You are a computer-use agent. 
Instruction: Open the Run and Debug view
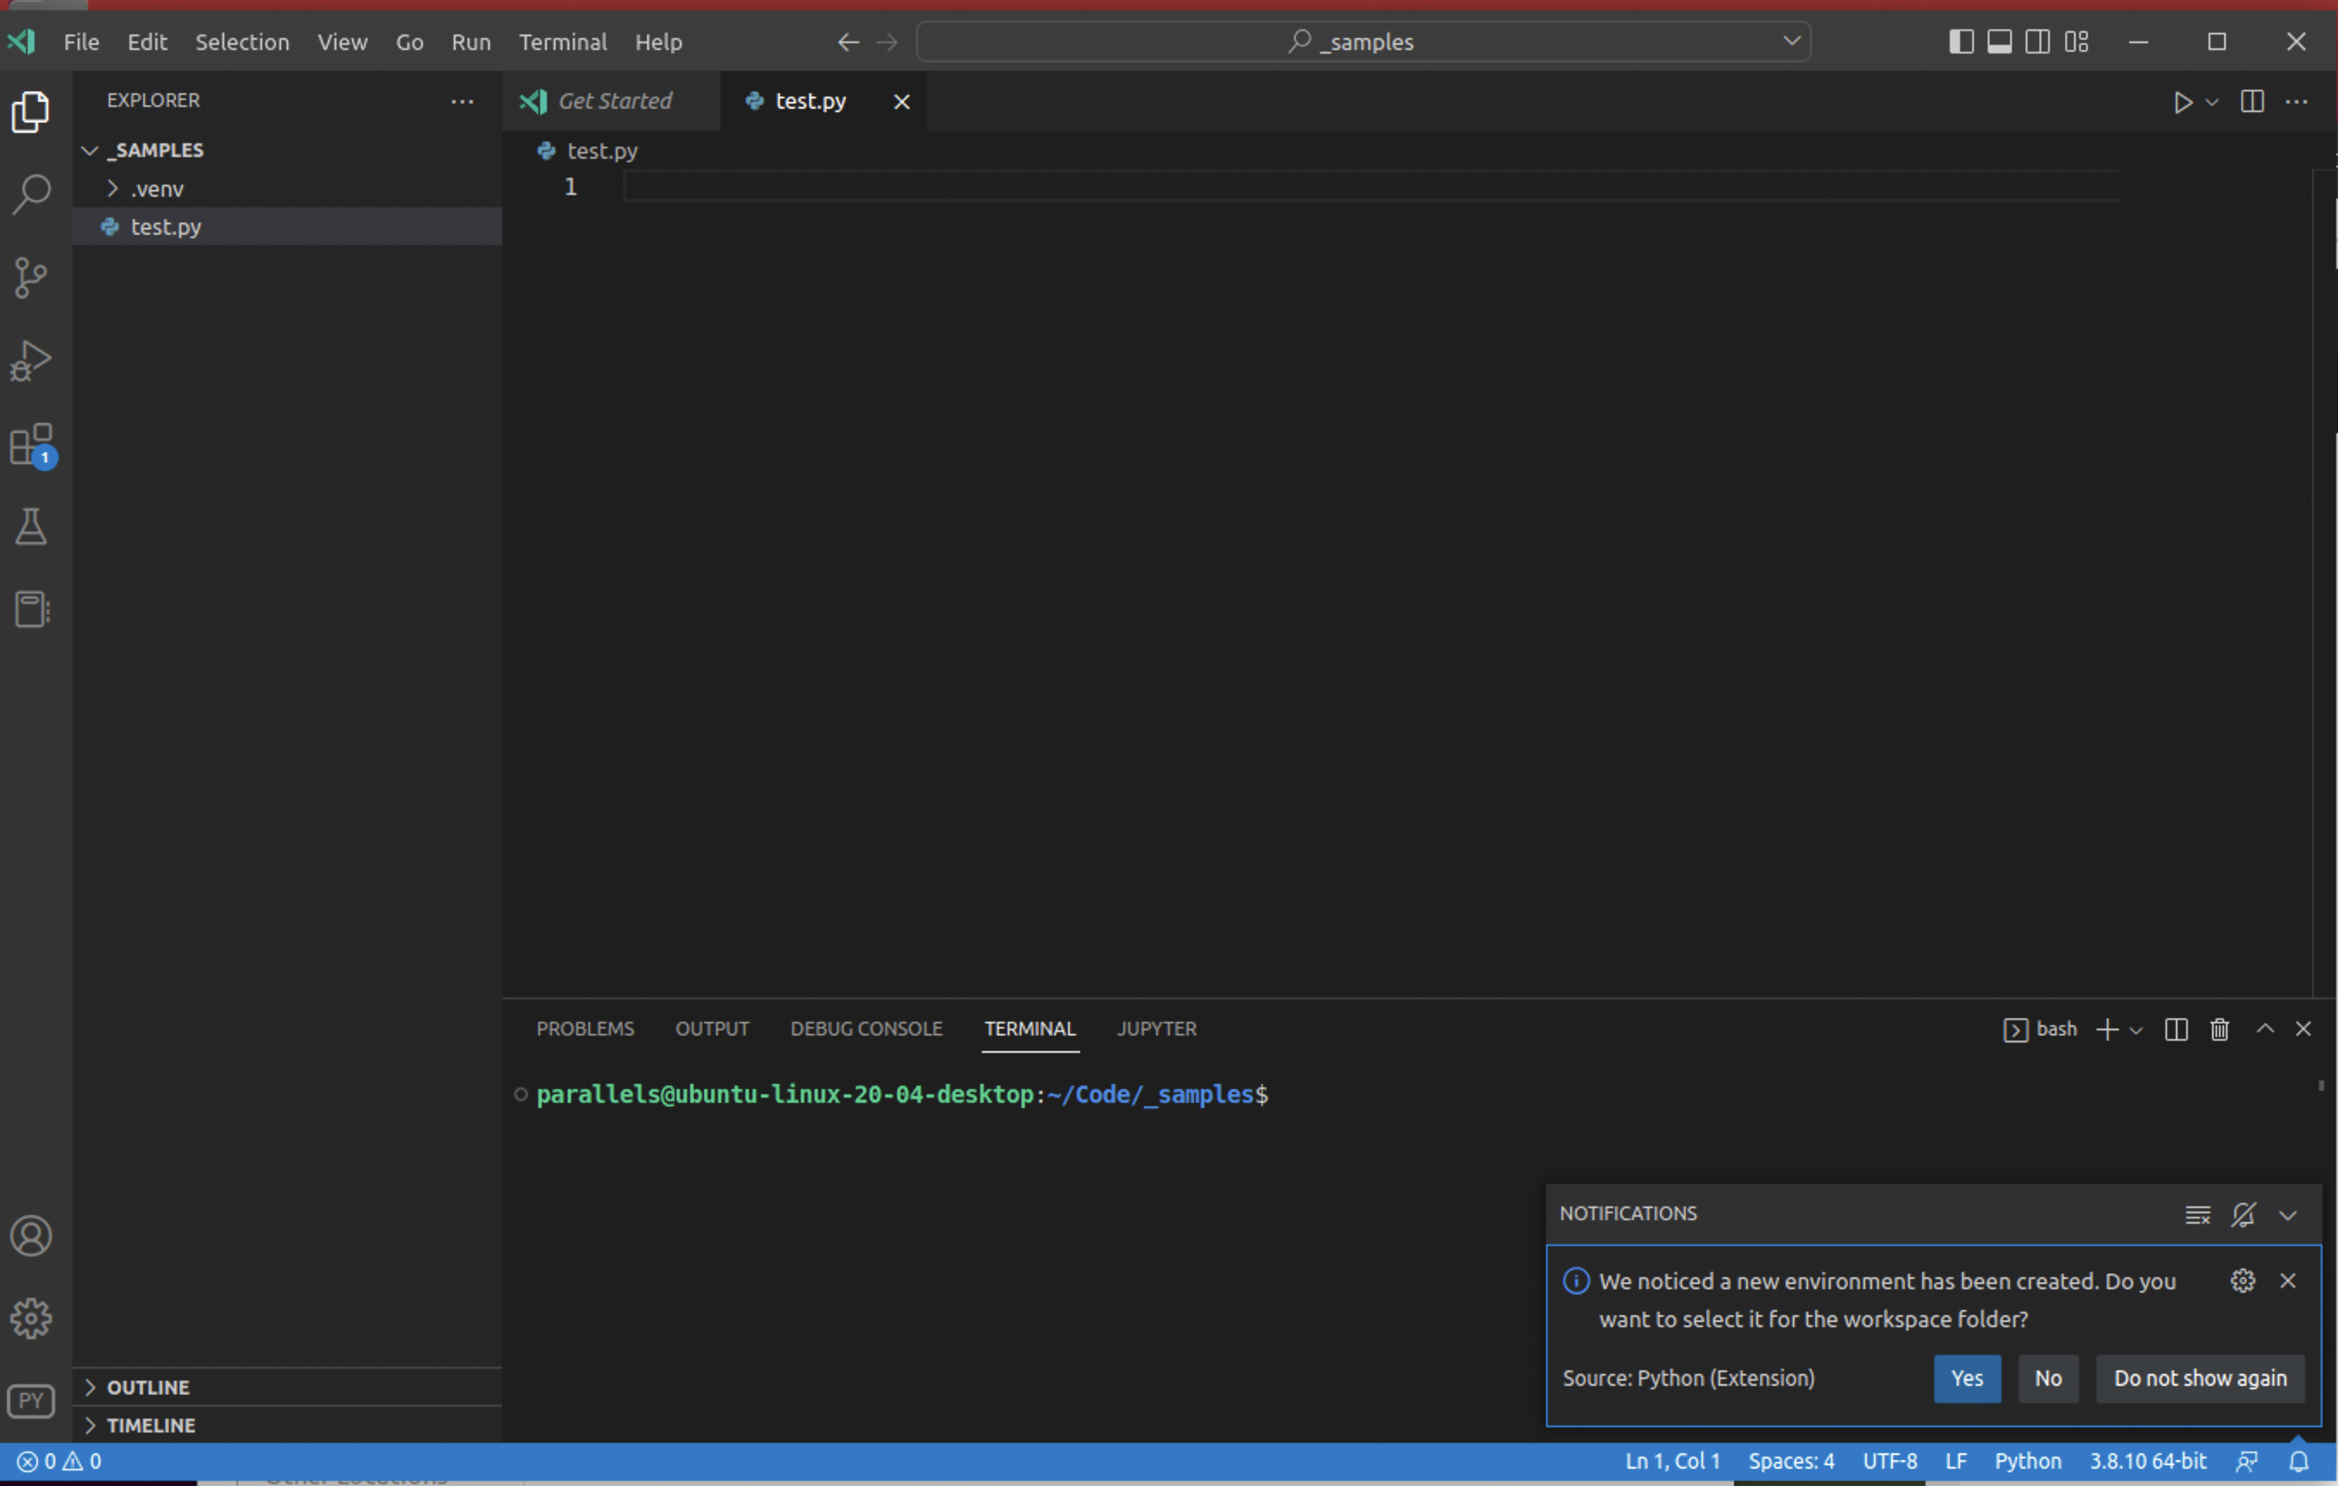pyautogui.click(x=31, y=361)
